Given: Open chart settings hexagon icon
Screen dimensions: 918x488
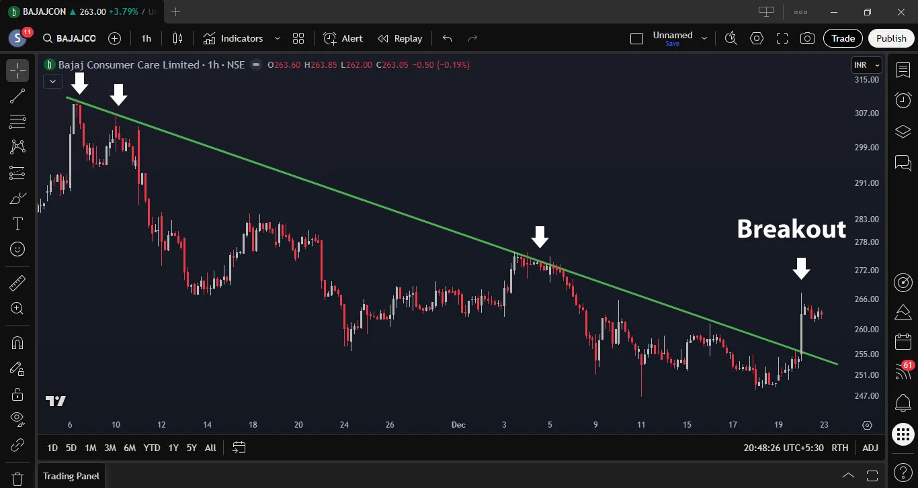Looking at the screenshot, I should 757,38.
